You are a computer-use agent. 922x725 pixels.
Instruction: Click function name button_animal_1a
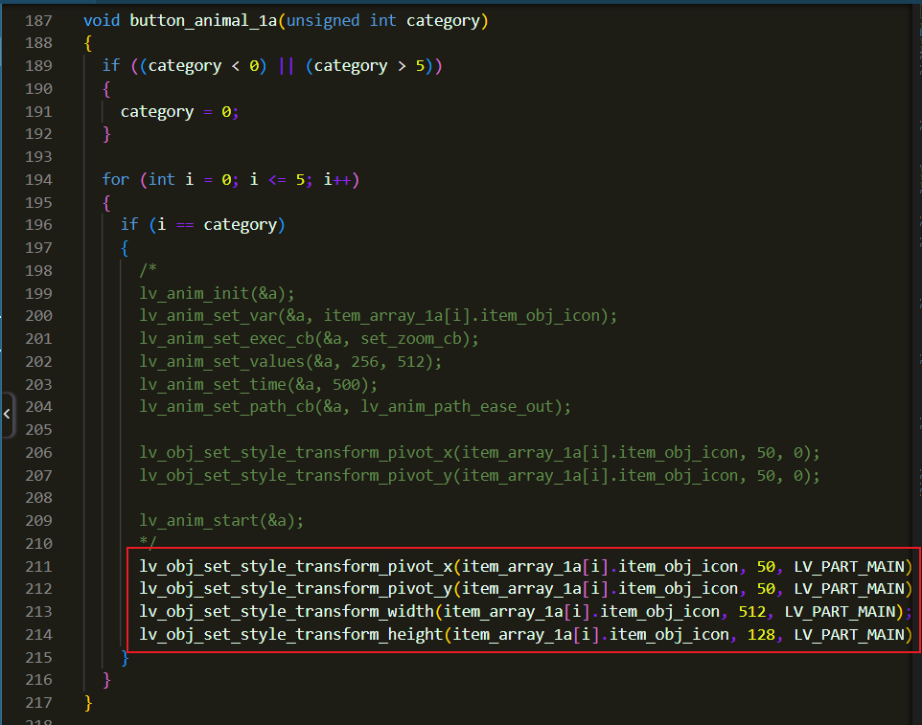tap(203, 20)
